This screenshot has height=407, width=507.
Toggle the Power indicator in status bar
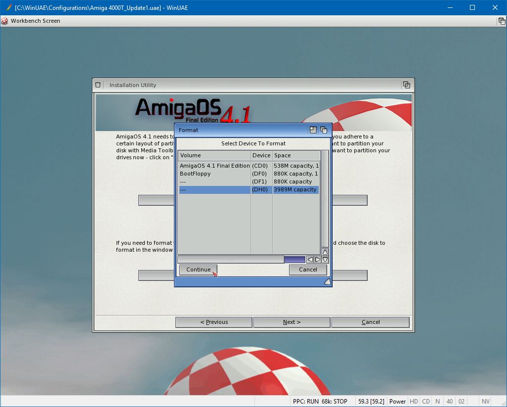coord(397,402)
